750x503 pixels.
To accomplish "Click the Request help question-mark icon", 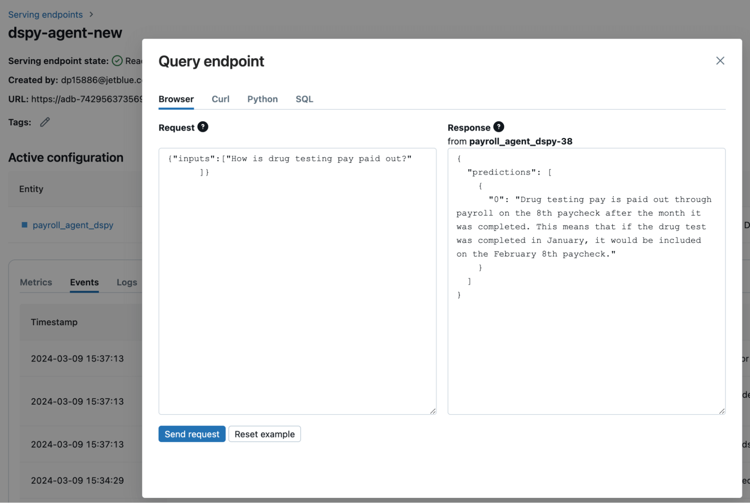I will pyautogui.click(x=203, y=127).
